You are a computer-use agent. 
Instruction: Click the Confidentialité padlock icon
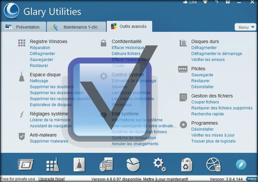click(103, 43)
